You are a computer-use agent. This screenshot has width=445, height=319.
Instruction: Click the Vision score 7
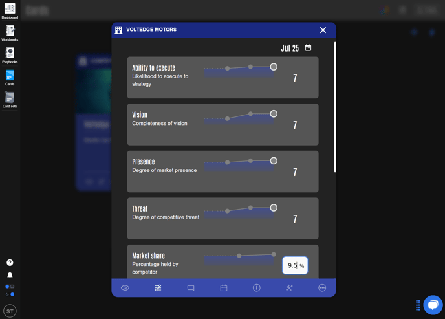pyautogui.click(x=295, y=125)
